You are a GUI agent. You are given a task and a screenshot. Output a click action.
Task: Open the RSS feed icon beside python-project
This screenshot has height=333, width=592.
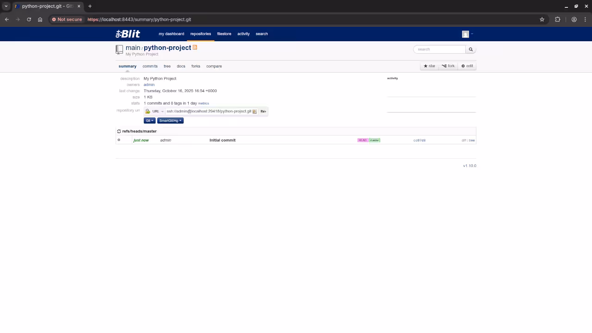click(195, 47)
